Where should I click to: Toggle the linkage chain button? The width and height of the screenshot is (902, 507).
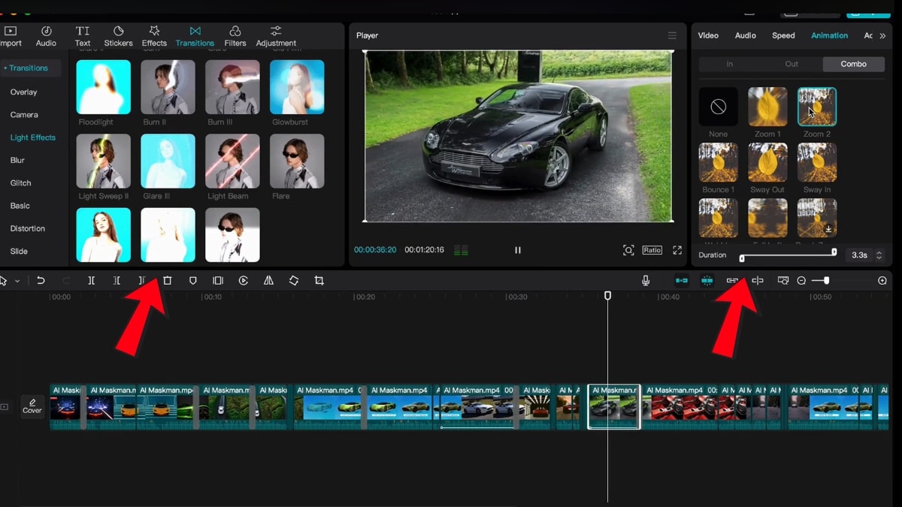[732, 280]
